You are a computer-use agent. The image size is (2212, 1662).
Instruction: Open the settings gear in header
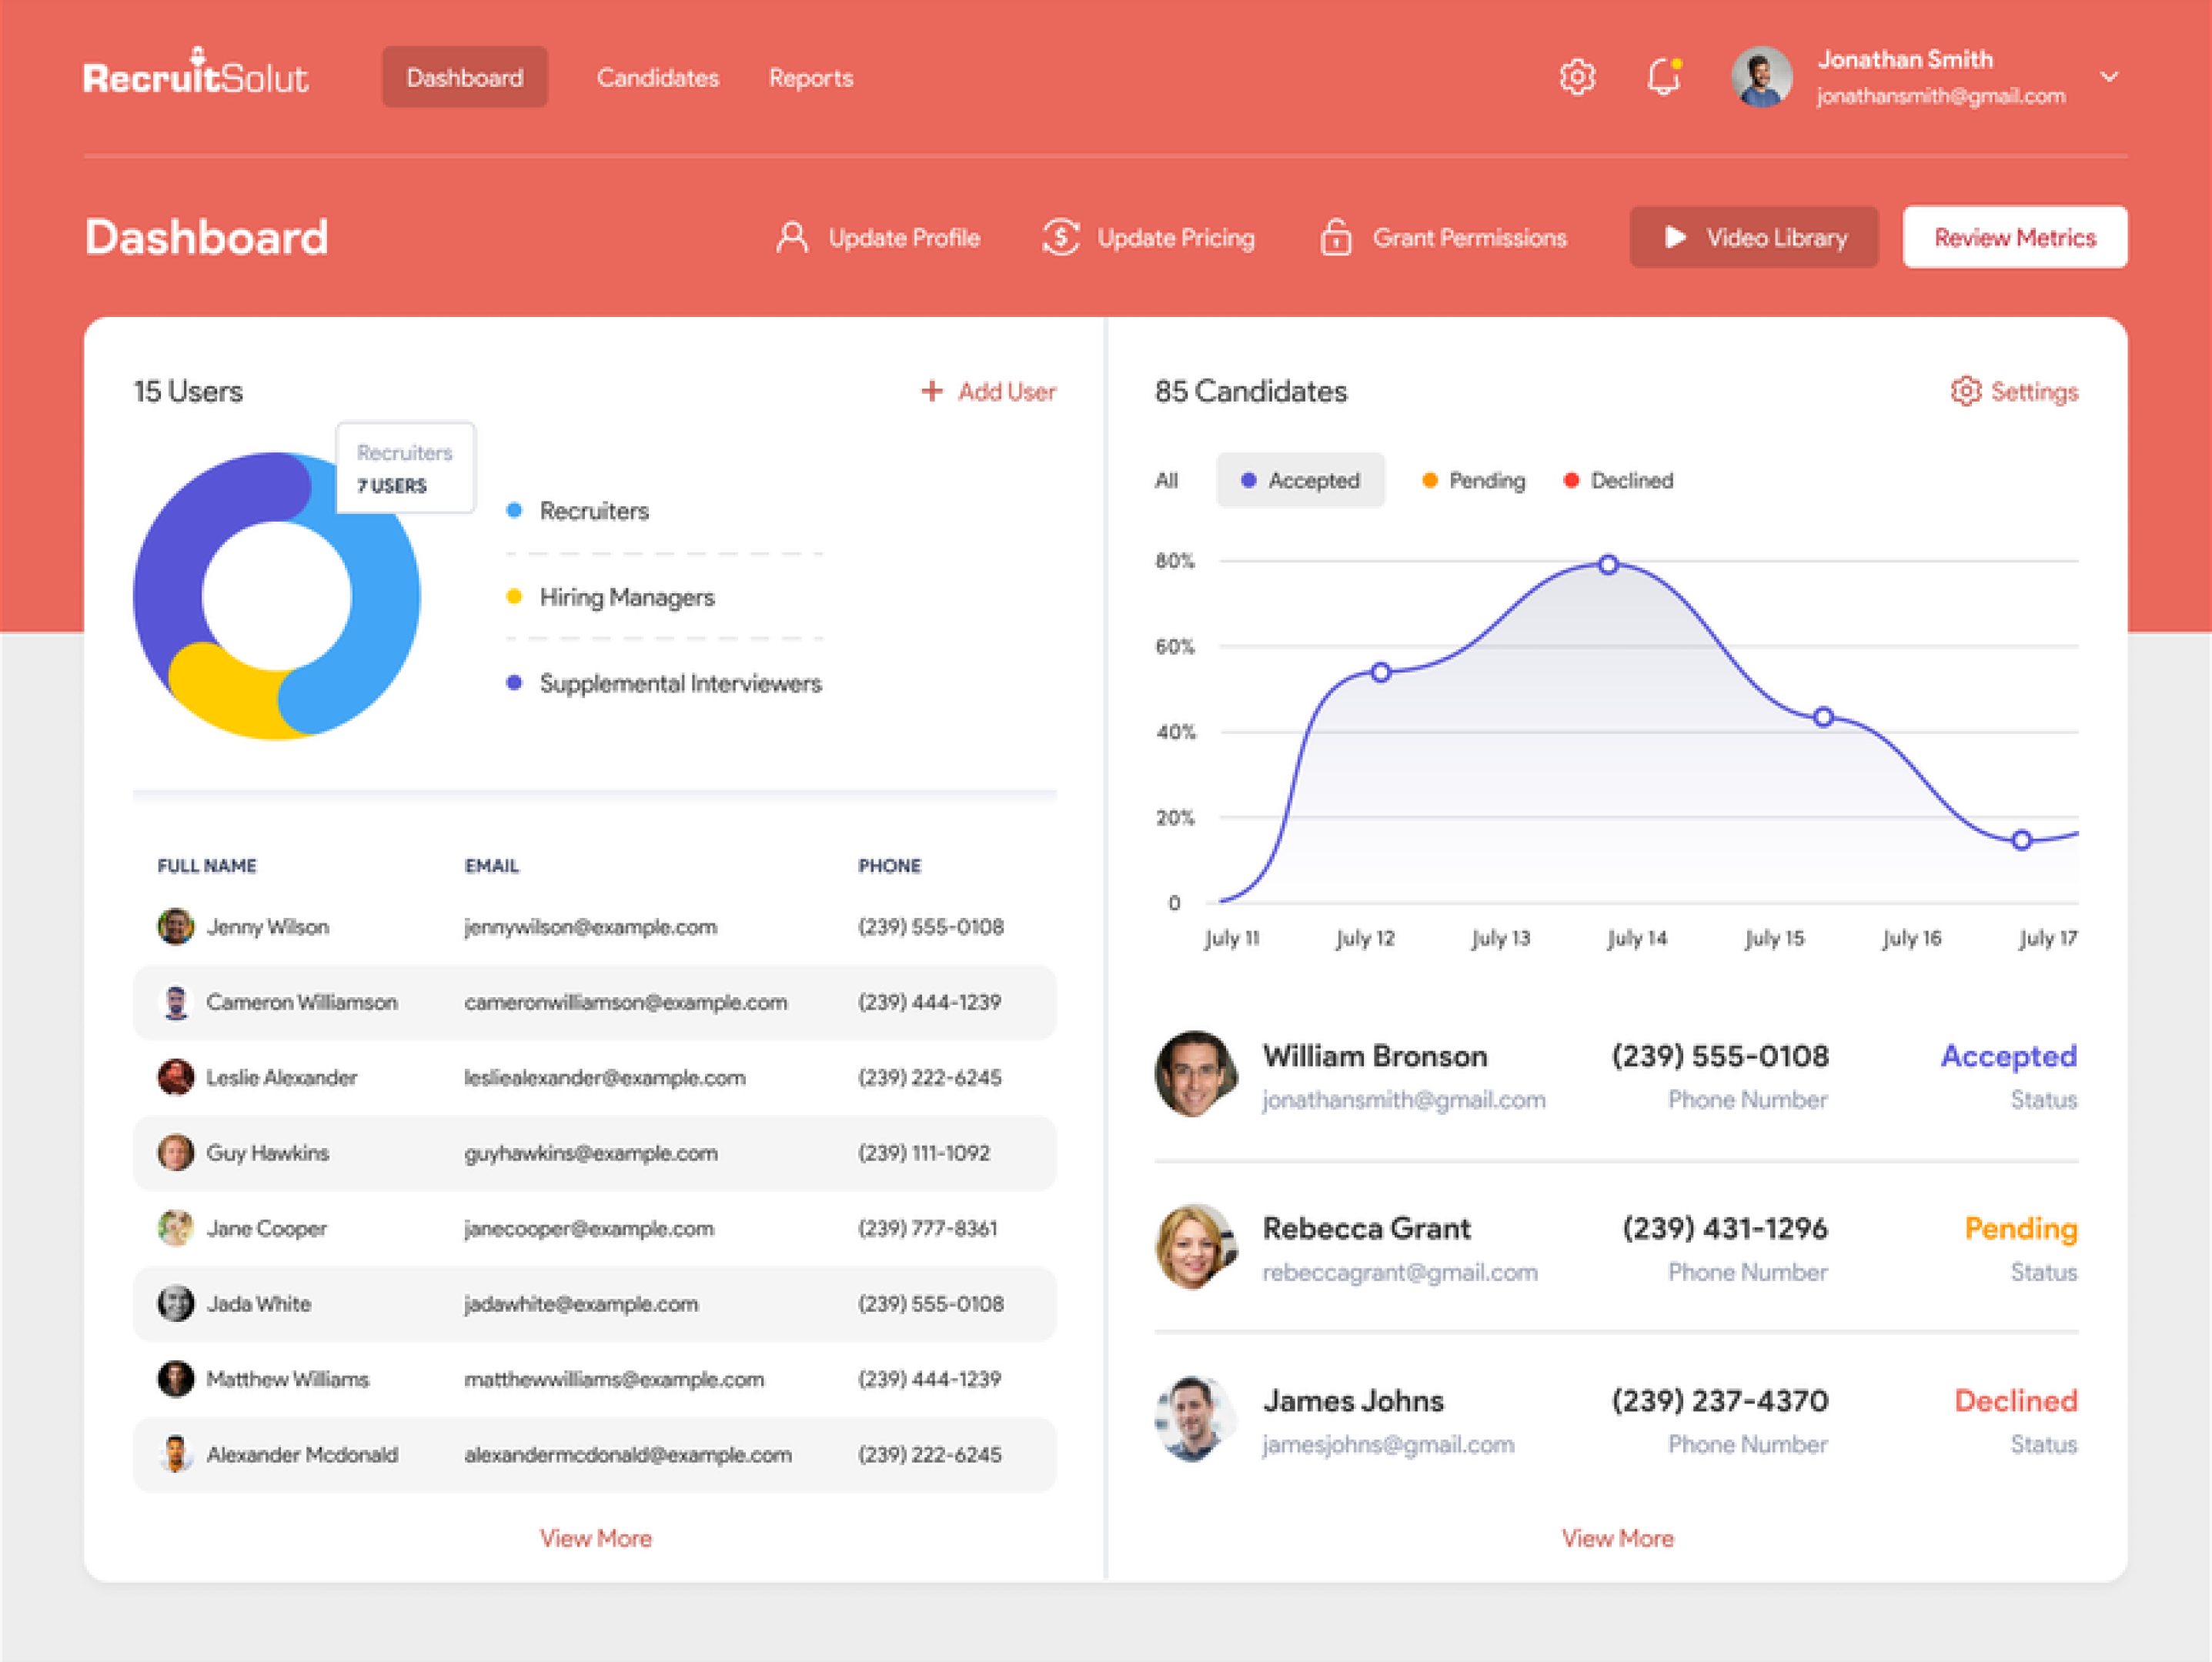tap(1577, 77)
